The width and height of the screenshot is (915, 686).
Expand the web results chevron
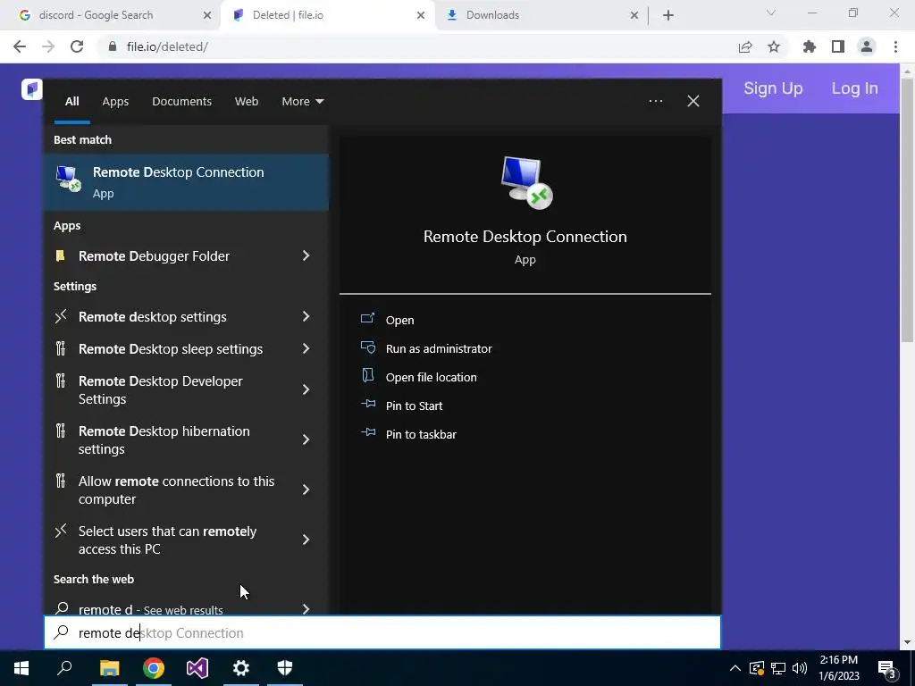306,608
